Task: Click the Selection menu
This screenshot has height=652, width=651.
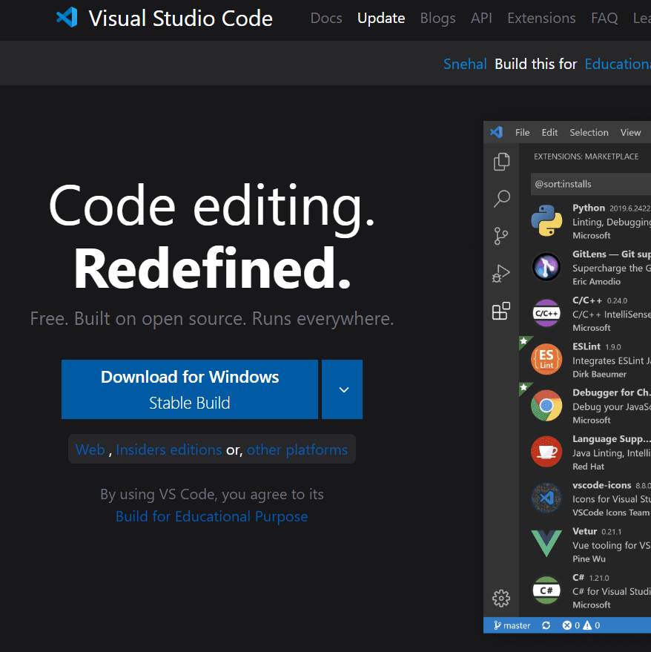Action: [x=589, y=133]
